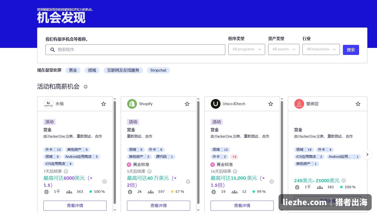This screenshot has width=377, height=214.
Task: Click the info icon next to 5天后结束
Action: (x=149, y=171)
